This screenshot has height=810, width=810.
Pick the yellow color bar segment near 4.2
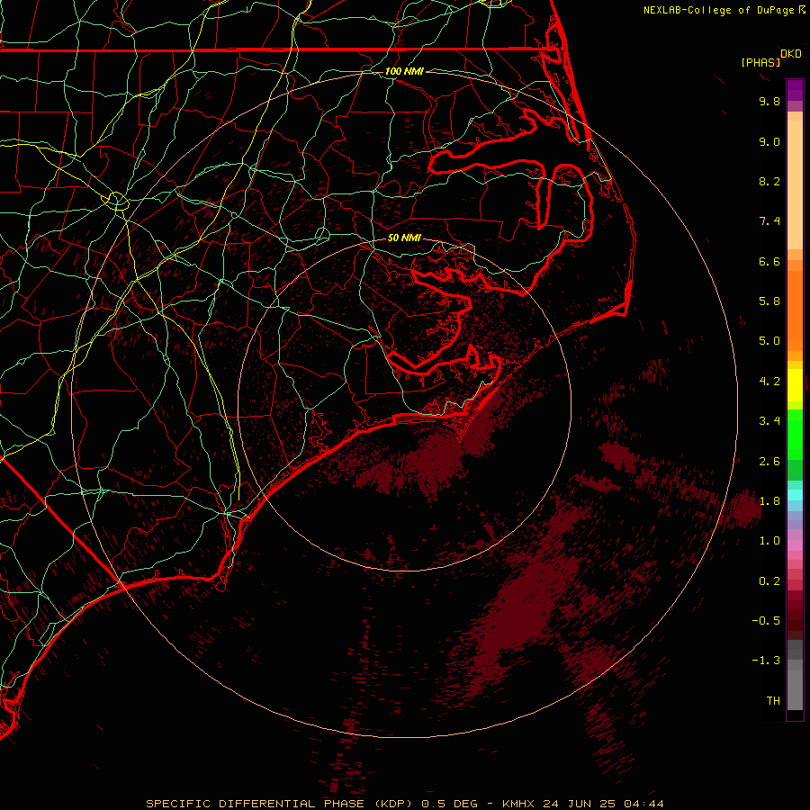pyautogui.click(x=795, y=385)
